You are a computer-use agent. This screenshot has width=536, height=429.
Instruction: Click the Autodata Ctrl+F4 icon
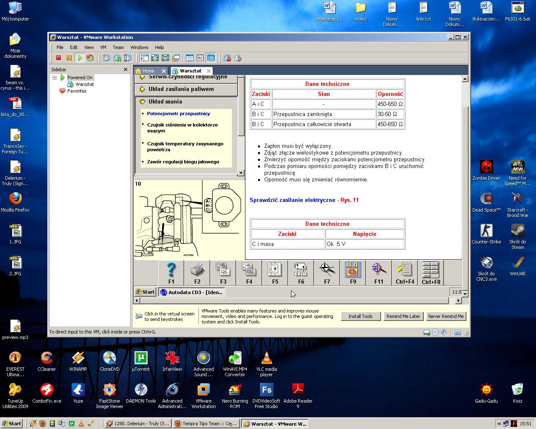pyautogui.click(x=405, y=273)
